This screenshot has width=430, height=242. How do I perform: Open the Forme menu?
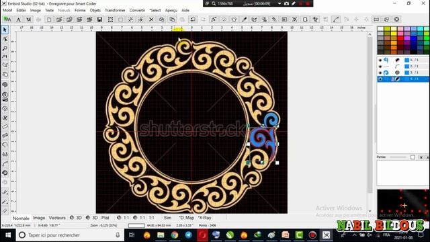(x=80, y=10)
